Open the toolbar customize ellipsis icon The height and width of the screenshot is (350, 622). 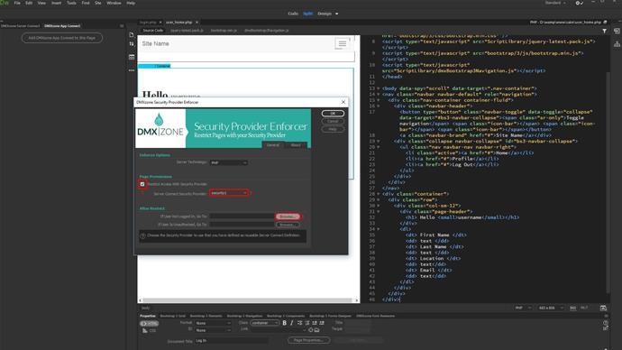(132, 70)
